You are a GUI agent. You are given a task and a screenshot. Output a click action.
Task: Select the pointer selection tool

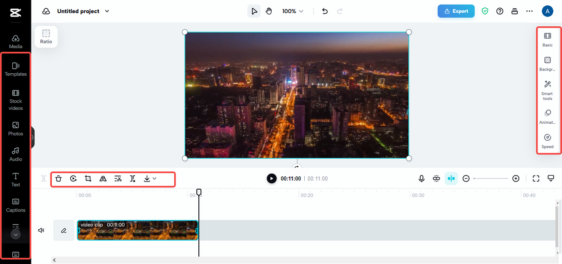pyautogui.click(x=254, y=11)
